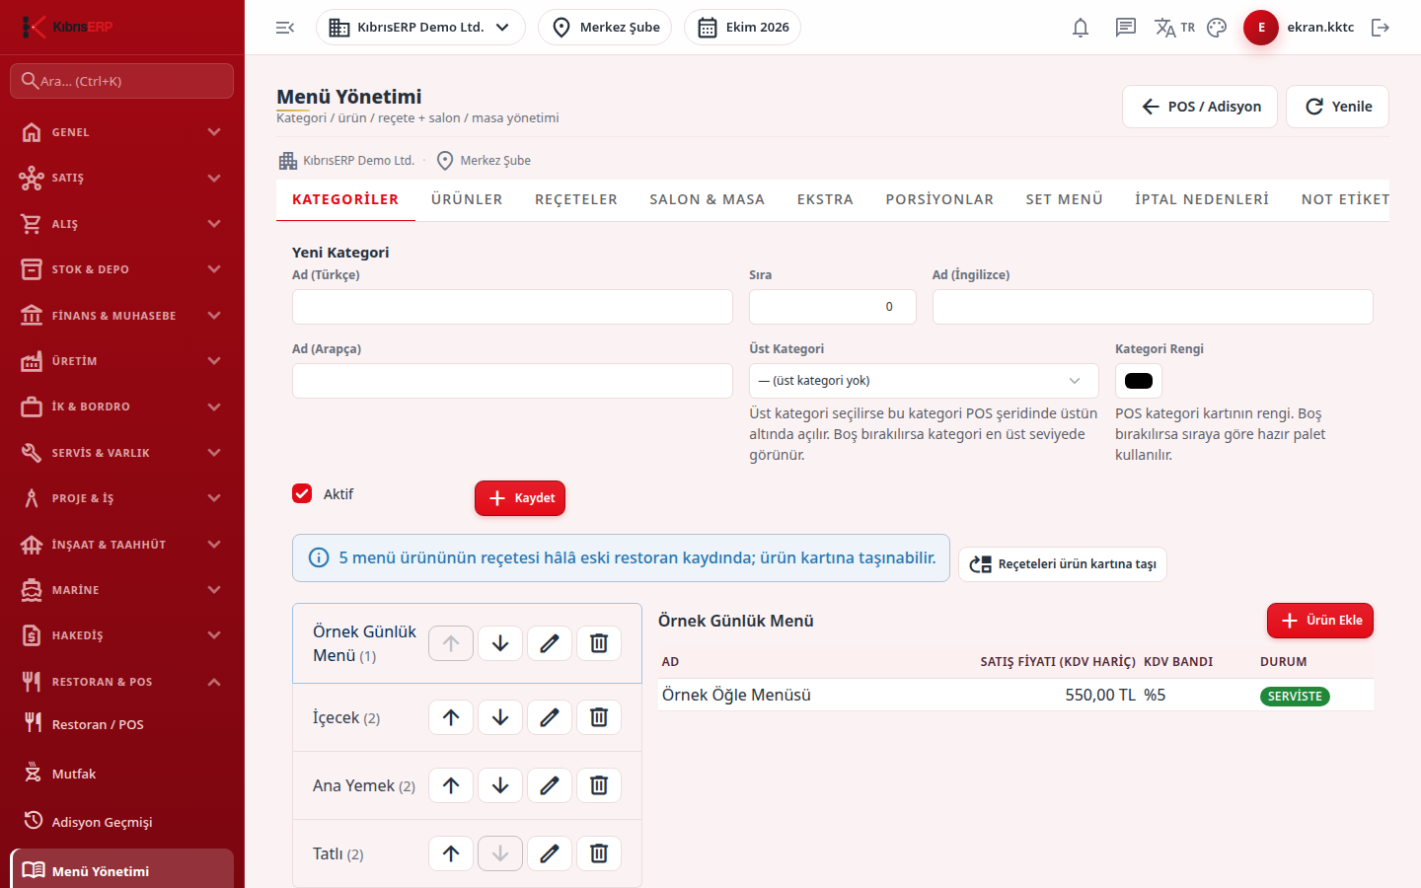This screenshot has width=1421, height=888.
Task: Collapse the sidebar with the hamburger icon
Action: (285, 28)
